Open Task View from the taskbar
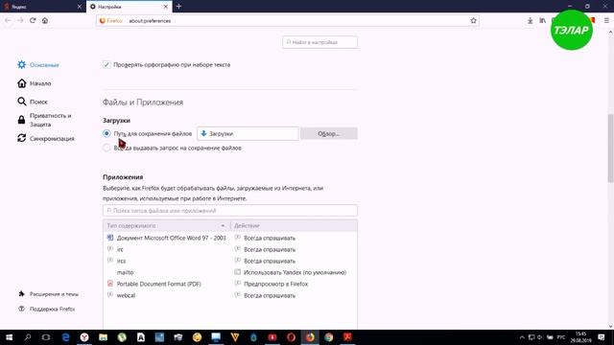 point(46,337)
